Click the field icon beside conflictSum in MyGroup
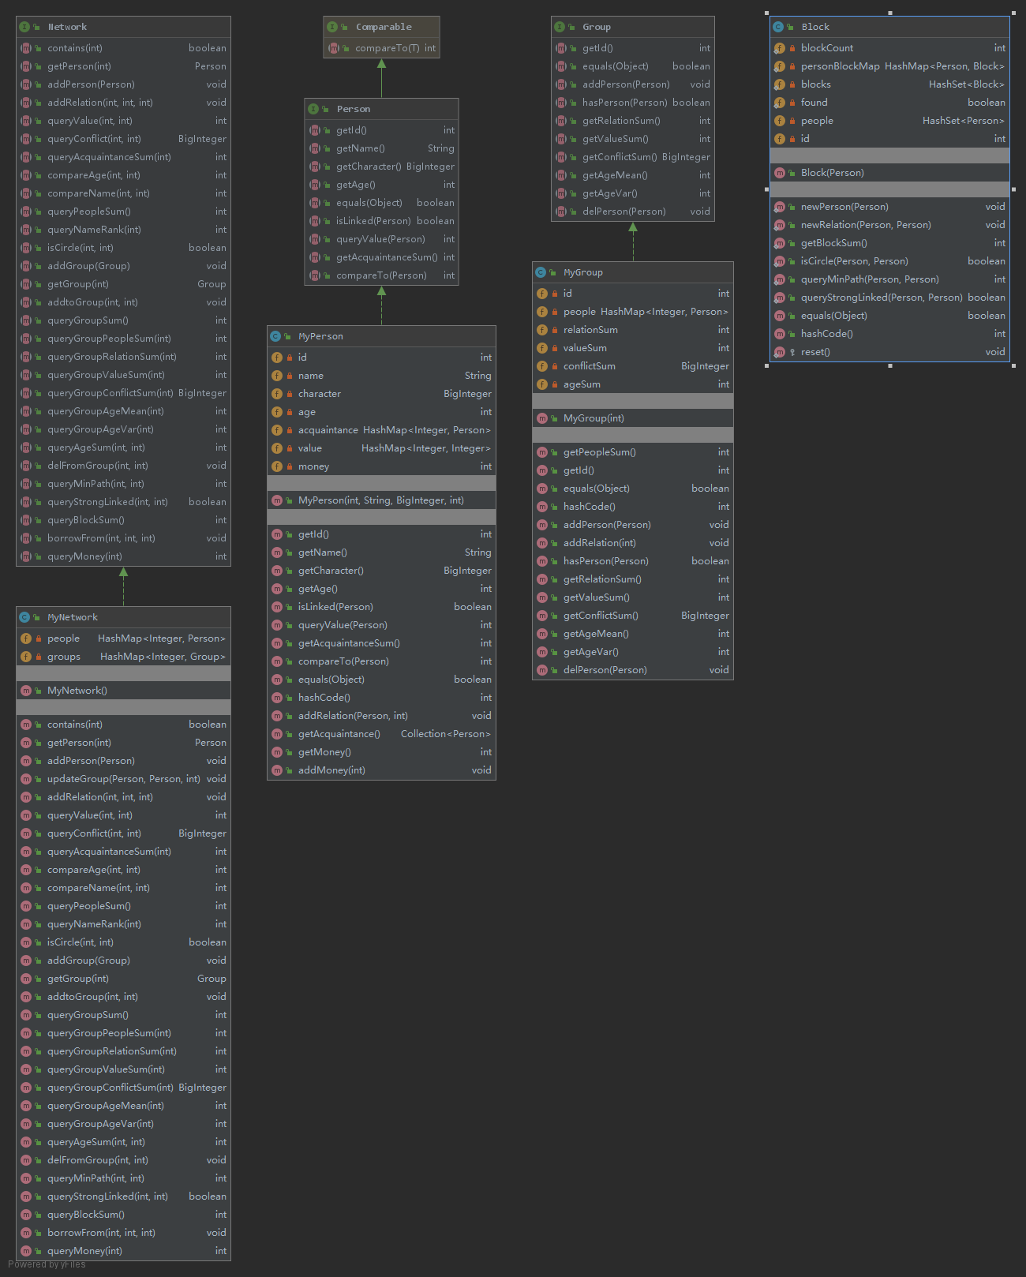The image size is (1026, 1277). [542, 366]
